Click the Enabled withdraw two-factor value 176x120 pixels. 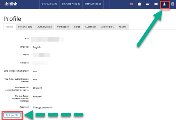click(x=37, y=97)
